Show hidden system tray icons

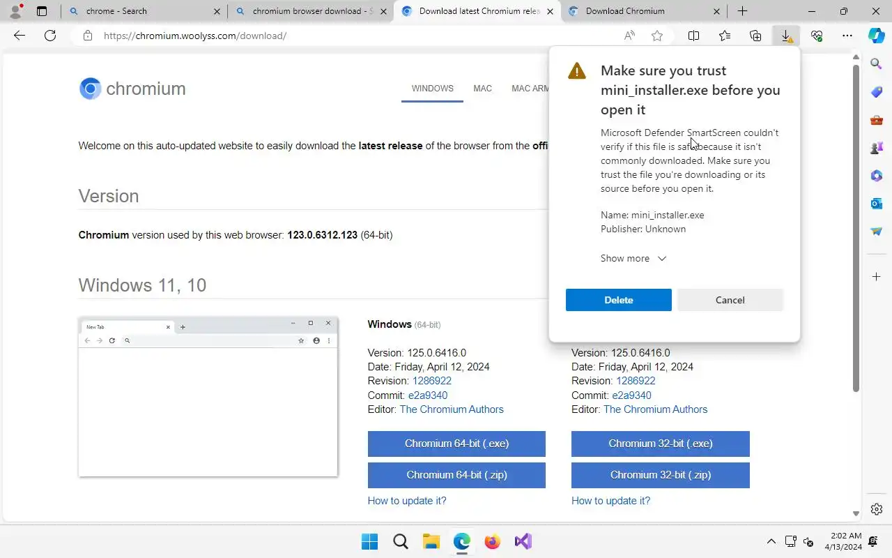(771, 541)
